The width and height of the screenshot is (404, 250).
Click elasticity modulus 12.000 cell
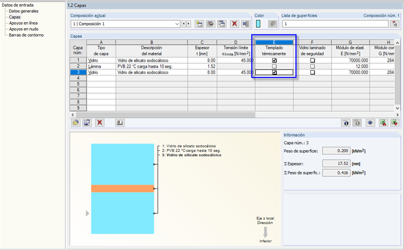350,66
